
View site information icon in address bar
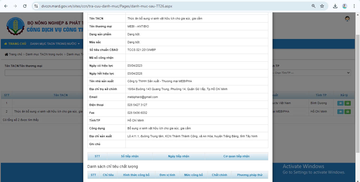point(36,6)
